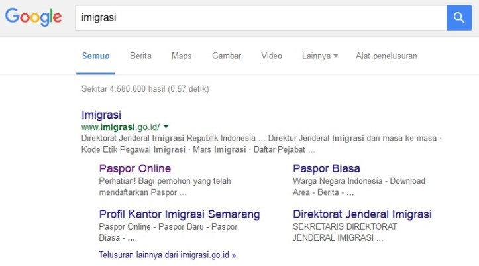Click the blue search magnifier button
The width and height of the screenshot is (479, 266).
click(x=459, y=17)
